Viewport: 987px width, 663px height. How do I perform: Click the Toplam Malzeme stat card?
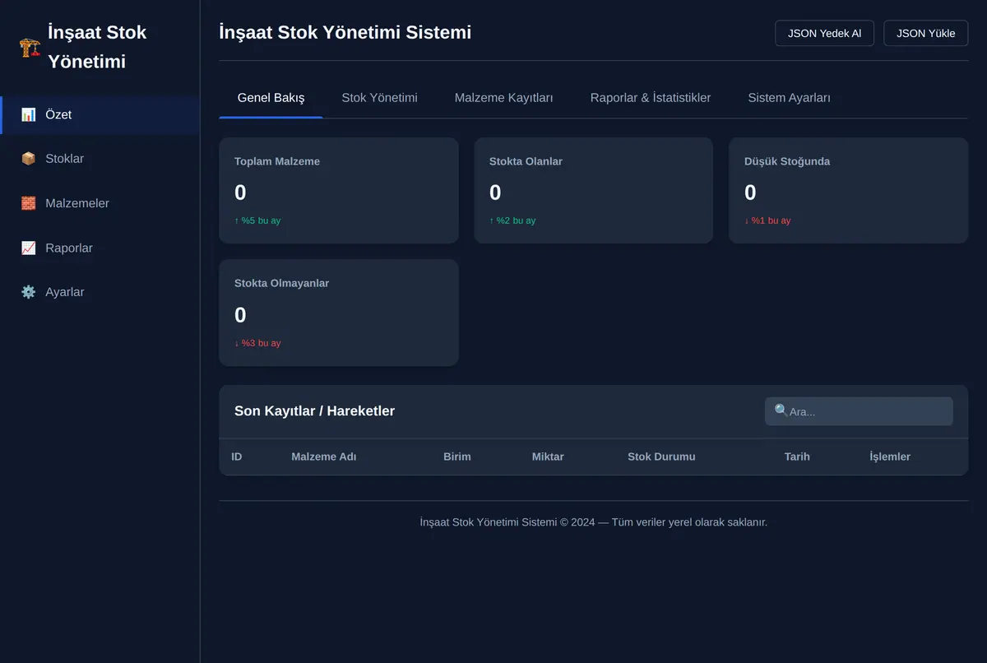(339, 190)
